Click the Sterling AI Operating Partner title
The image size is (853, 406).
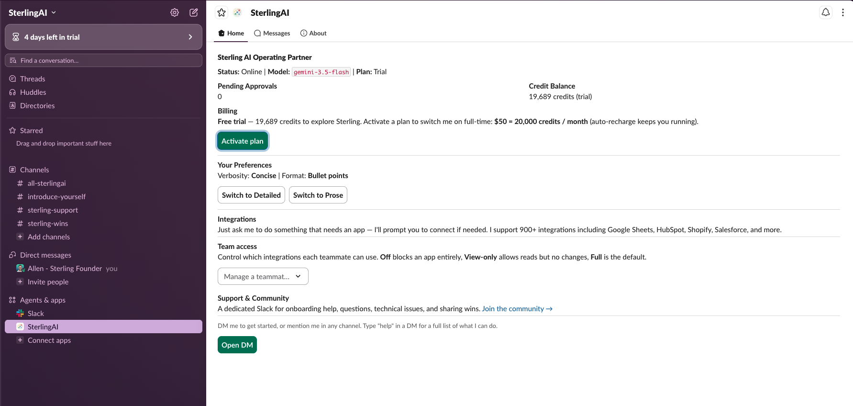[265, 57]
